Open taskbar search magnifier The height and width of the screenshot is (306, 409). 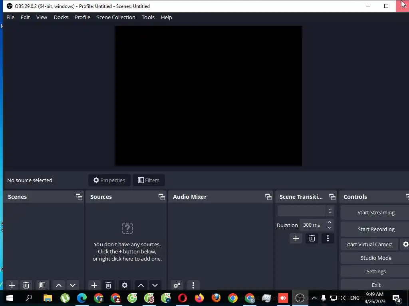click(29, 298)
